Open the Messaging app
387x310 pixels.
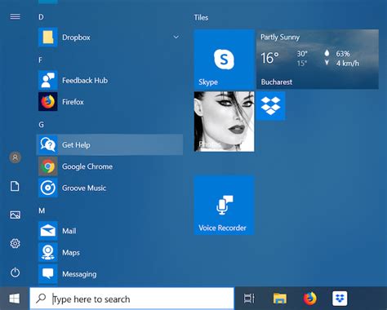coord(109,274)
